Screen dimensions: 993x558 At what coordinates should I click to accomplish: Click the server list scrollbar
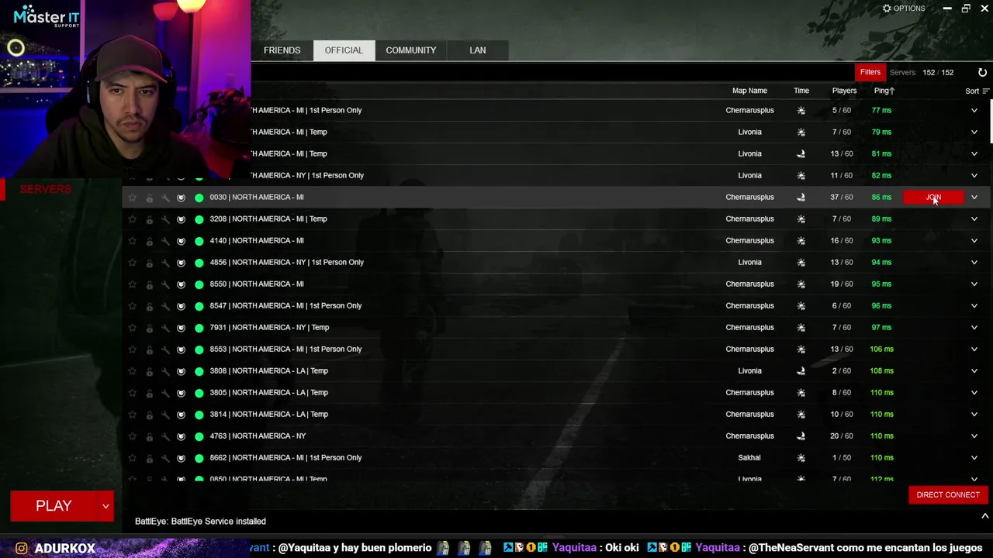point(991,120)
